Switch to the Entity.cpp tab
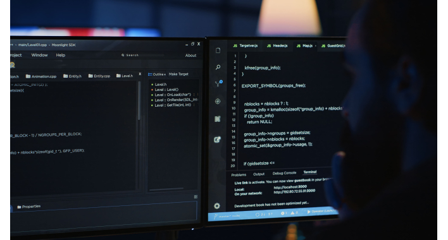 tap(99, 76)
